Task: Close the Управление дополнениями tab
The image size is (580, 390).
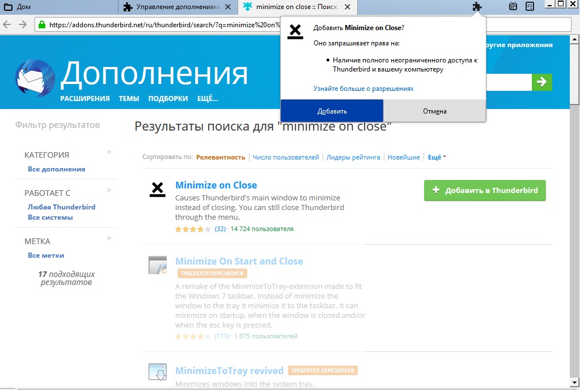Action: tap(228, 7)
